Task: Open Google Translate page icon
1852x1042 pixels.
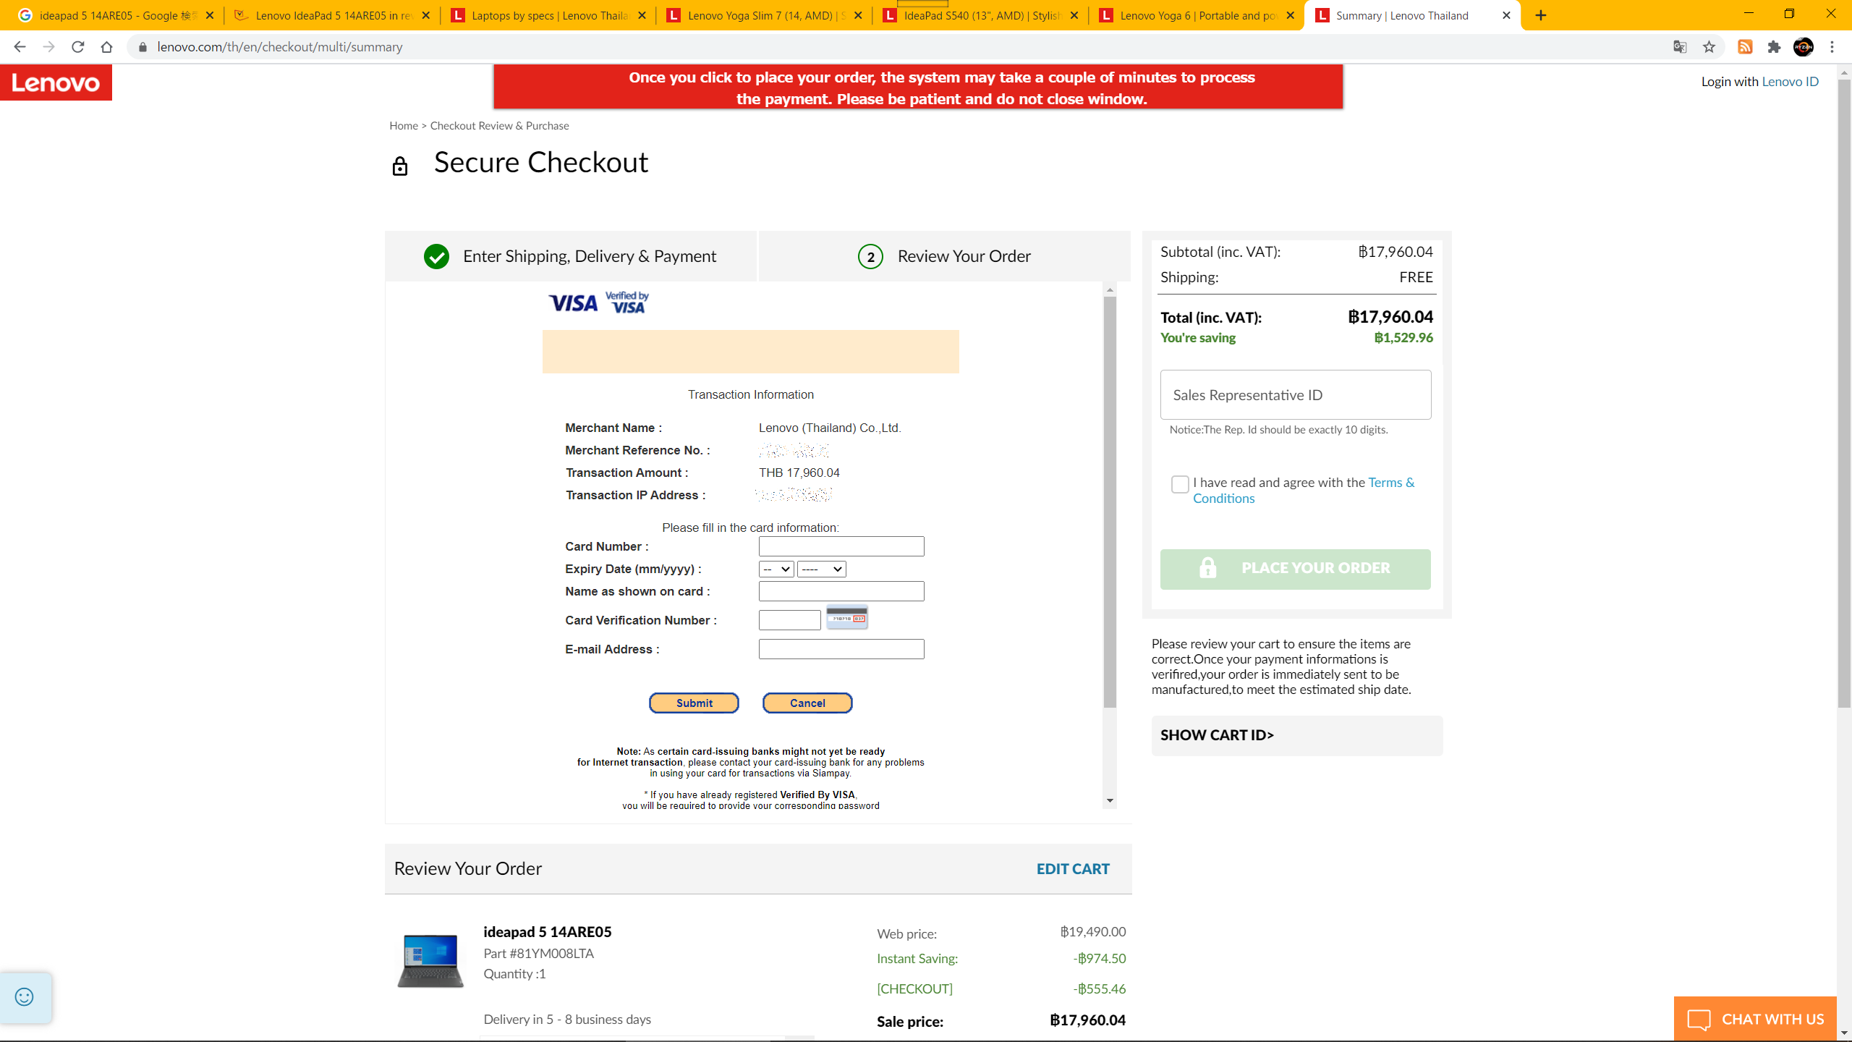Action: (1680, 47)
